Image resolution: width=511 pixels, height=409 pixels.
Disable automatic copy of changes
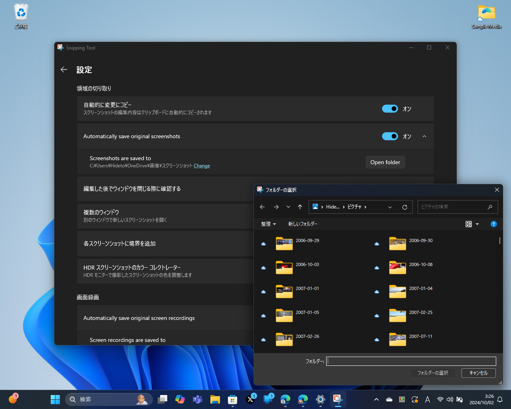pos(390,109)
